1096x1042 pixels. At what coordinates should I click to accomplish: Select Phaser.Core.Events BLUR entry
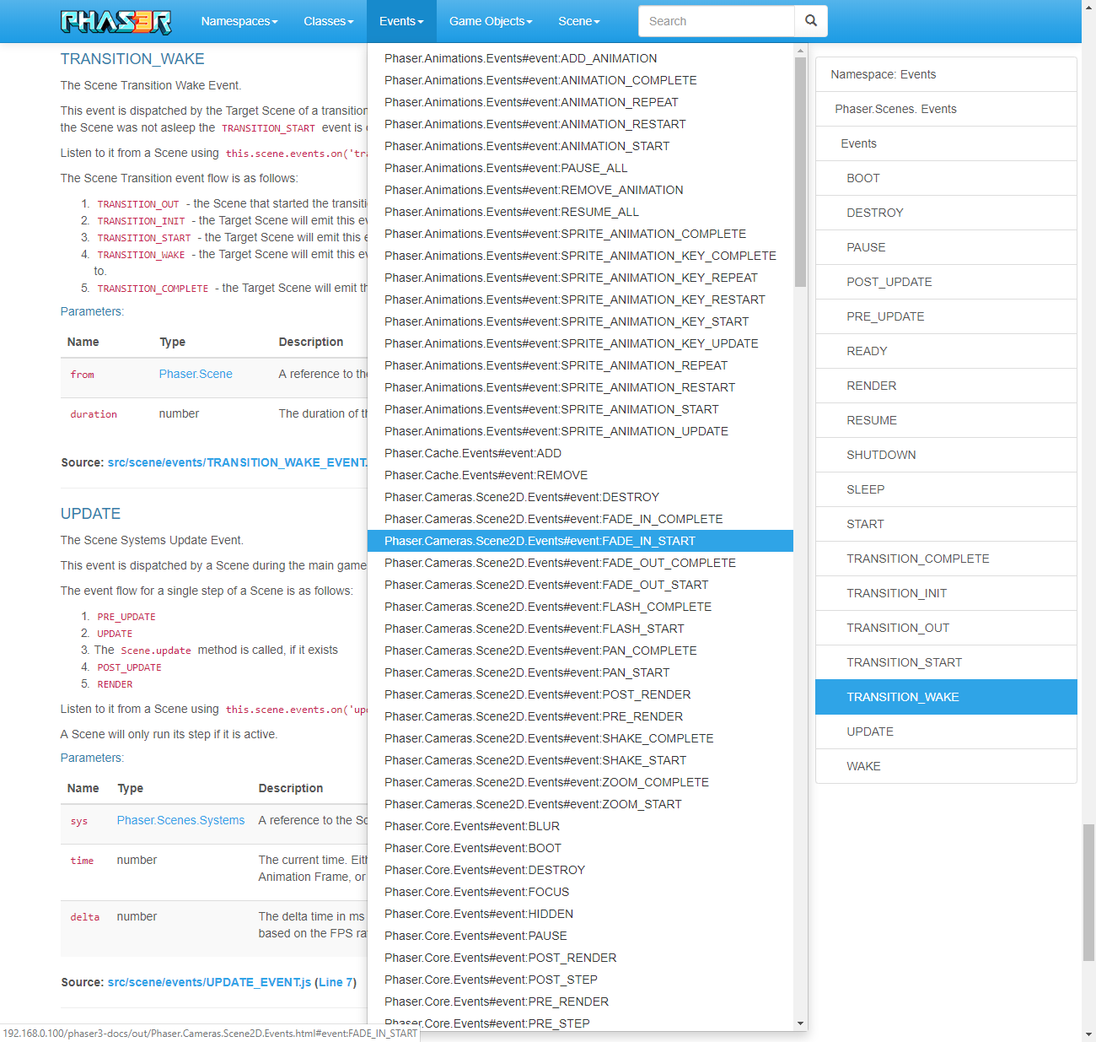point(471,826)
